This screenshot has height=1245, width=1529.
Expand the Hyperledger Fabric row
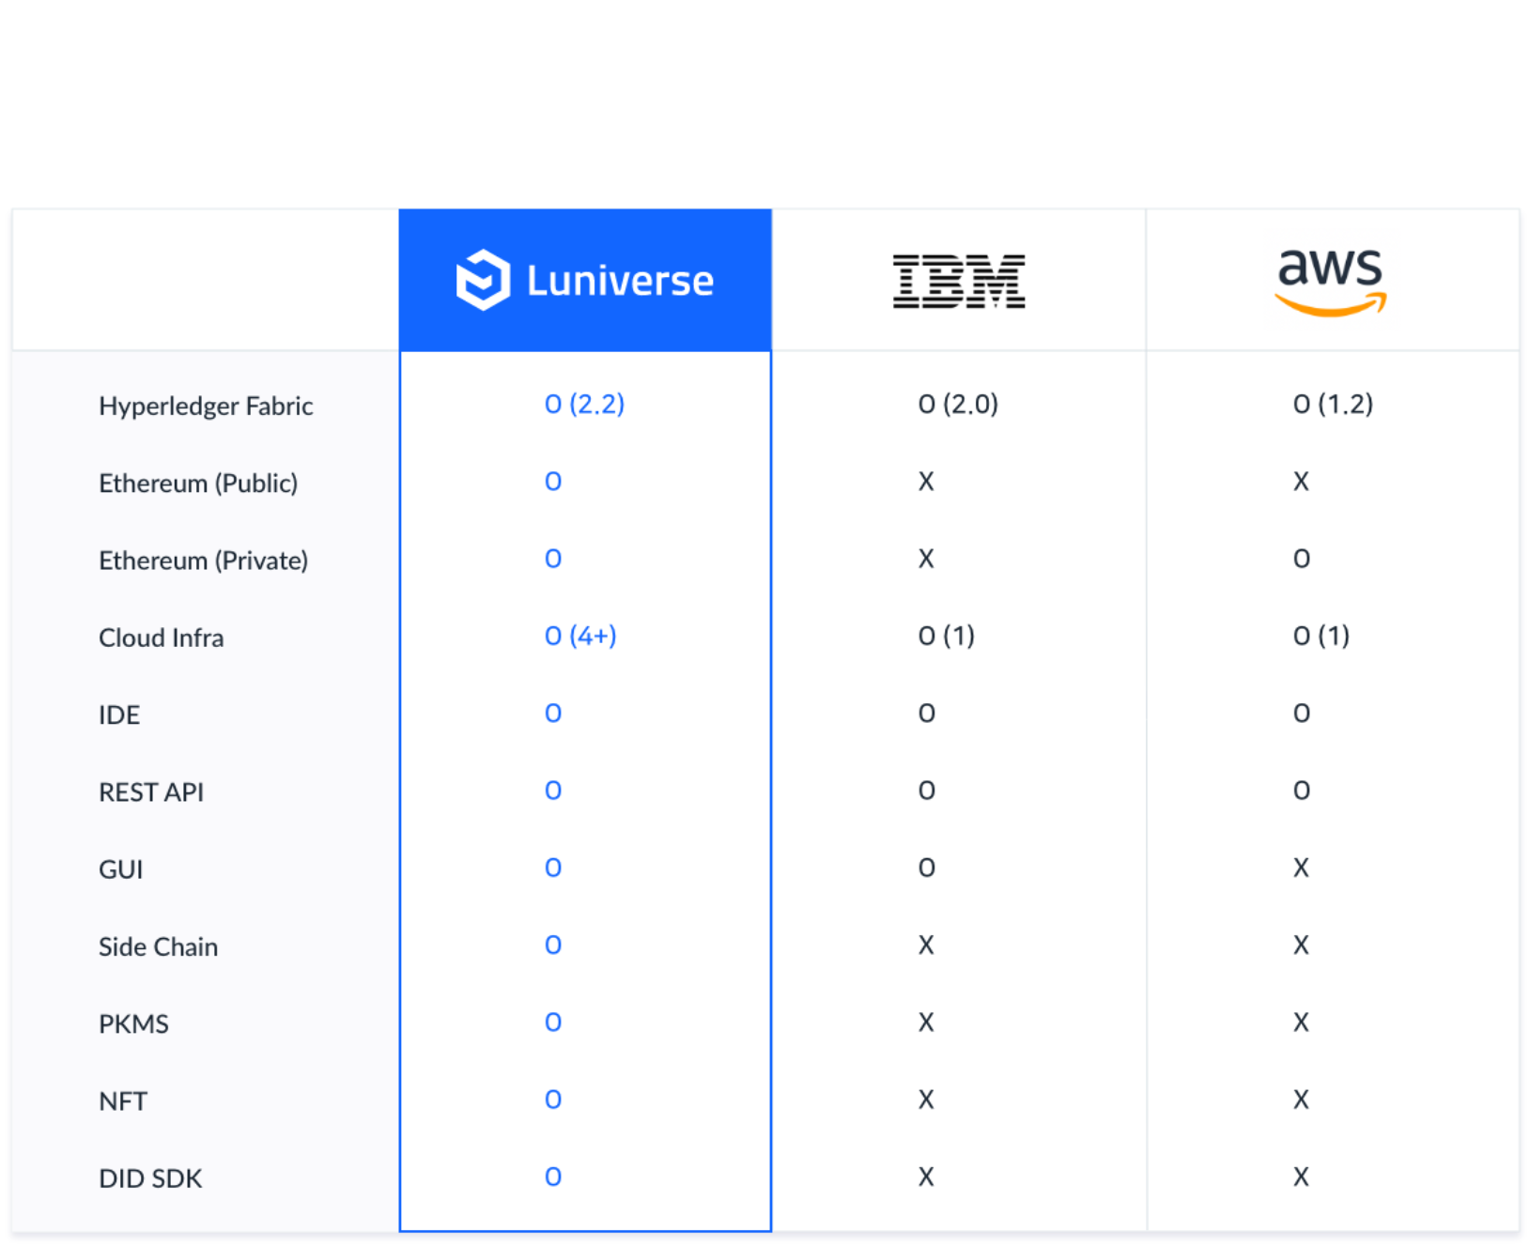click(x=205, y=406)
